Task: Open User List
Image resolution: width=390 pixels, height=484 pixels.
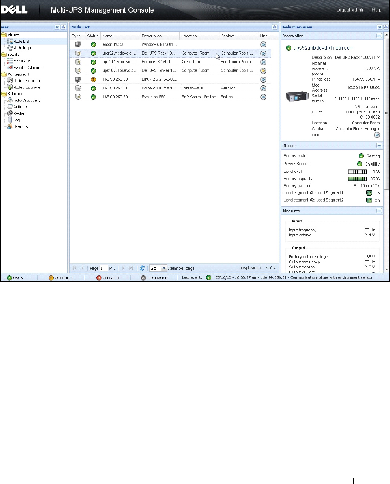Action: point(21,127)
